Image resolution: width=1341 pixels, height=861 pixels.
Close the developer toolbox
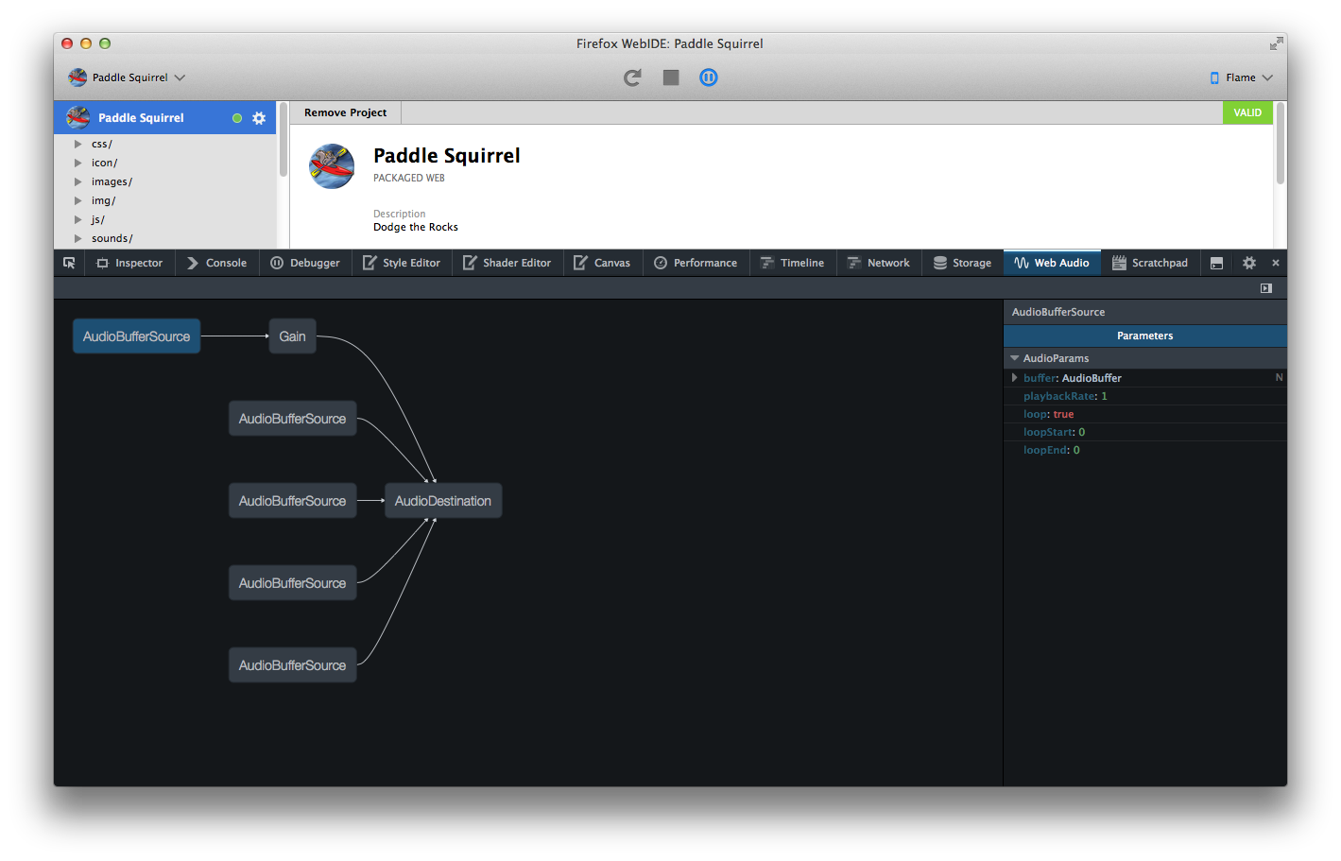click(1276, 263)
